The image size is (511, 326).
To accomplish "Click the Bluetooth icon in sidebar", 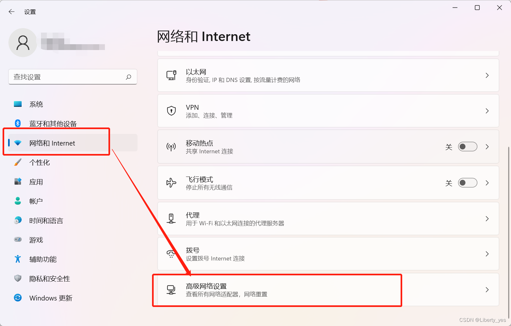I will click(x=18, y=123).
